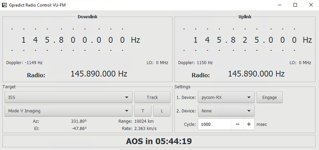Click Downlink LO: 0 MHz label

(157, 63)
